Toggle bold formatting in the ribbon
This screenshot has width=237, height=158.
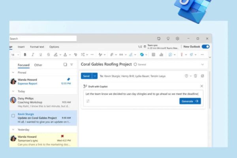(x=25, y=55)
